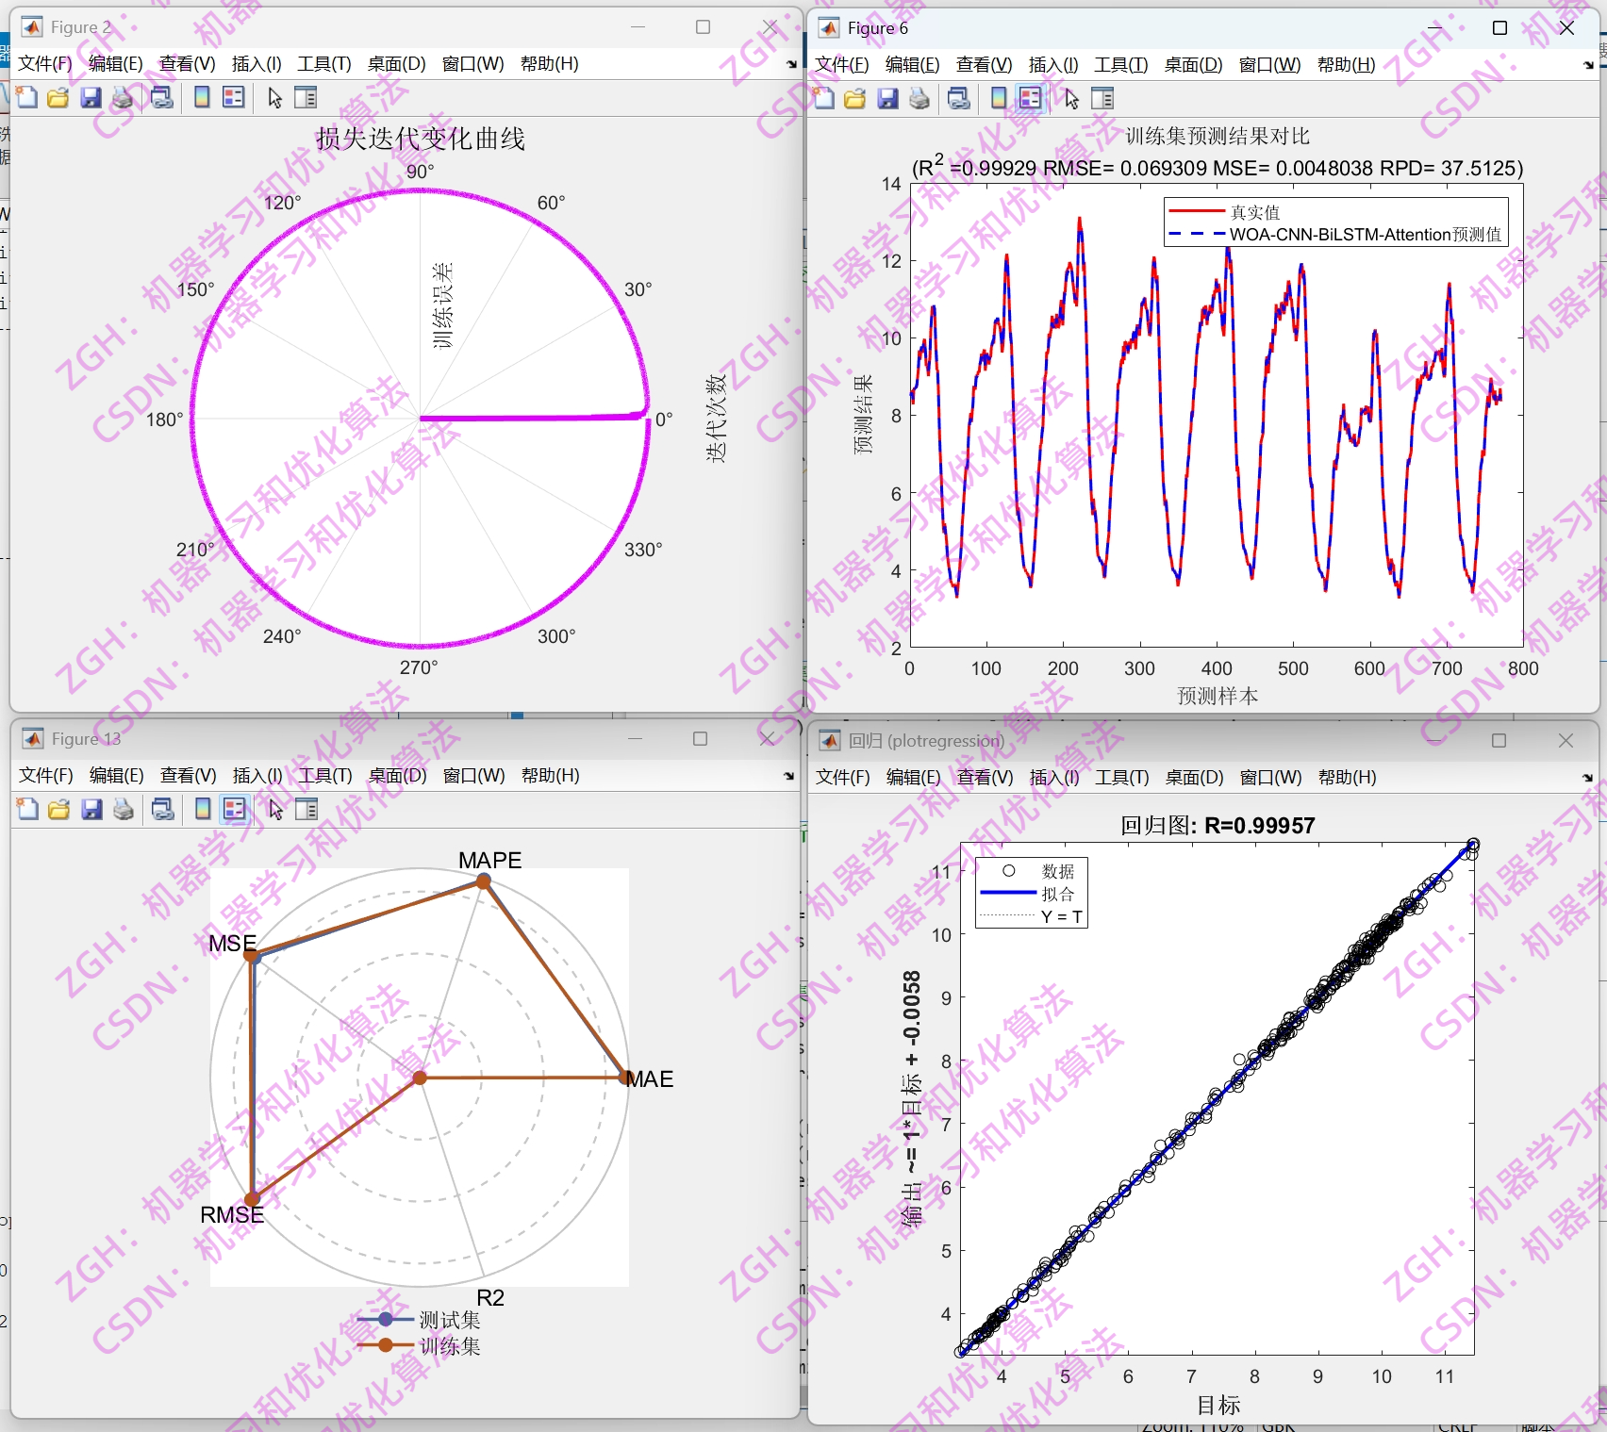
Task: Print Figure 6 with the printer icon
Action: pos(919,98)
